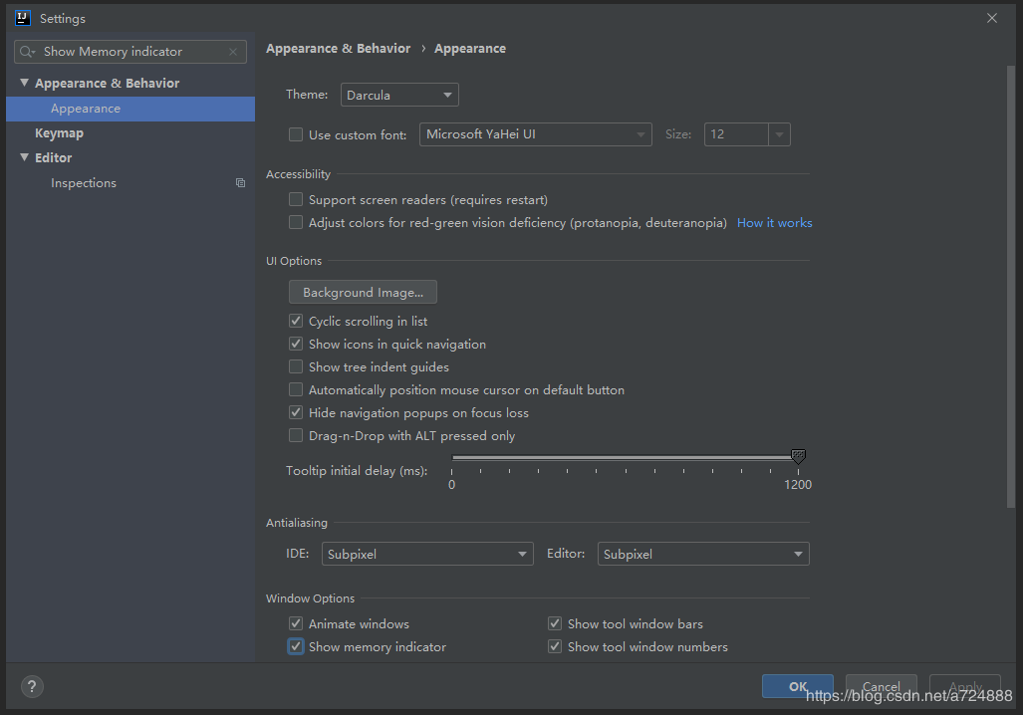
Task: Open the Theme Darcula dropdown
Action: coord(399,95)
